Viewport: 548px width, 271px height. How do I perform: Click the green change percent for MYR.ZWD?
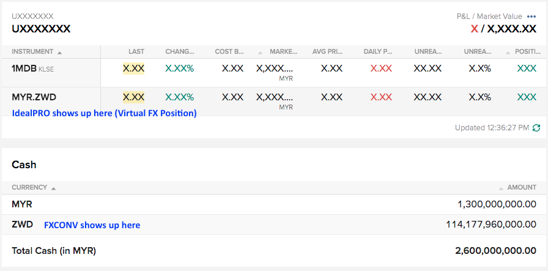(x=180, y=97)
